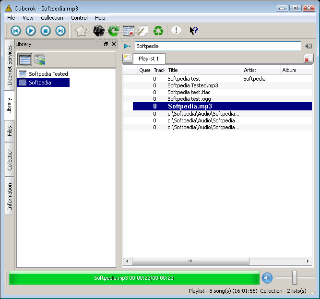
Task: Sort by Album column header
Action: point(296,70)
